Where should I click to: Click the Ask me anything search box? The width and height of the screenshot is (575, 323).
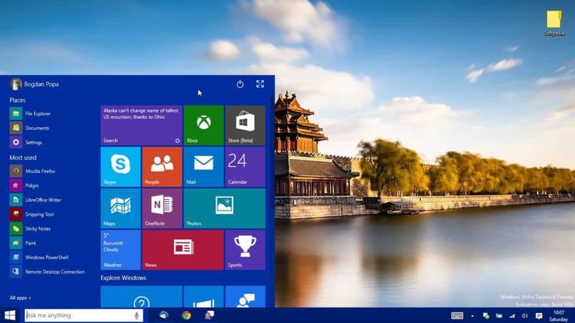tap(83, 315)
